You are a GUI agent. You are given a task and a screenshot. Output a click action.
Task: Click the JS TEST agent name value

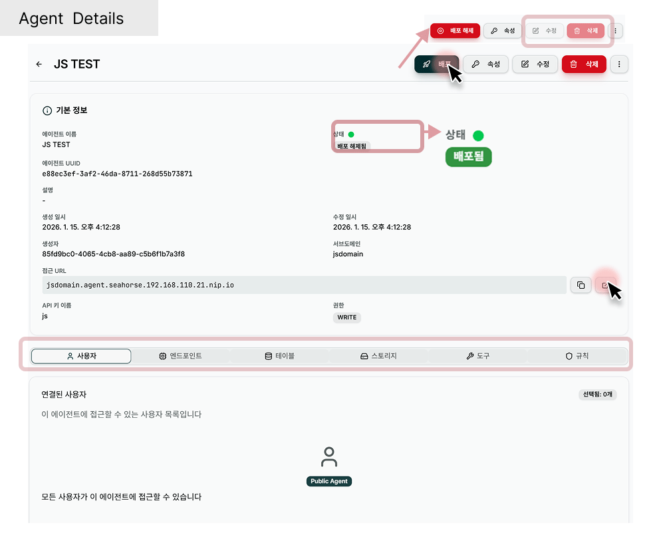[x=57, y=144]
